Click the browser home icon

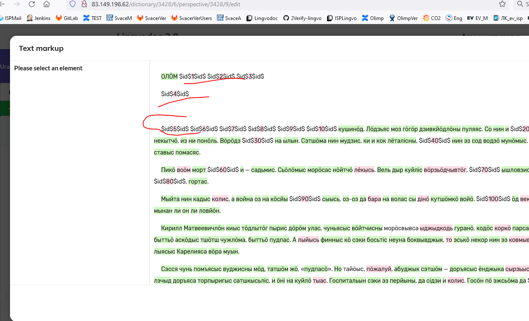[x=46, y=5]
